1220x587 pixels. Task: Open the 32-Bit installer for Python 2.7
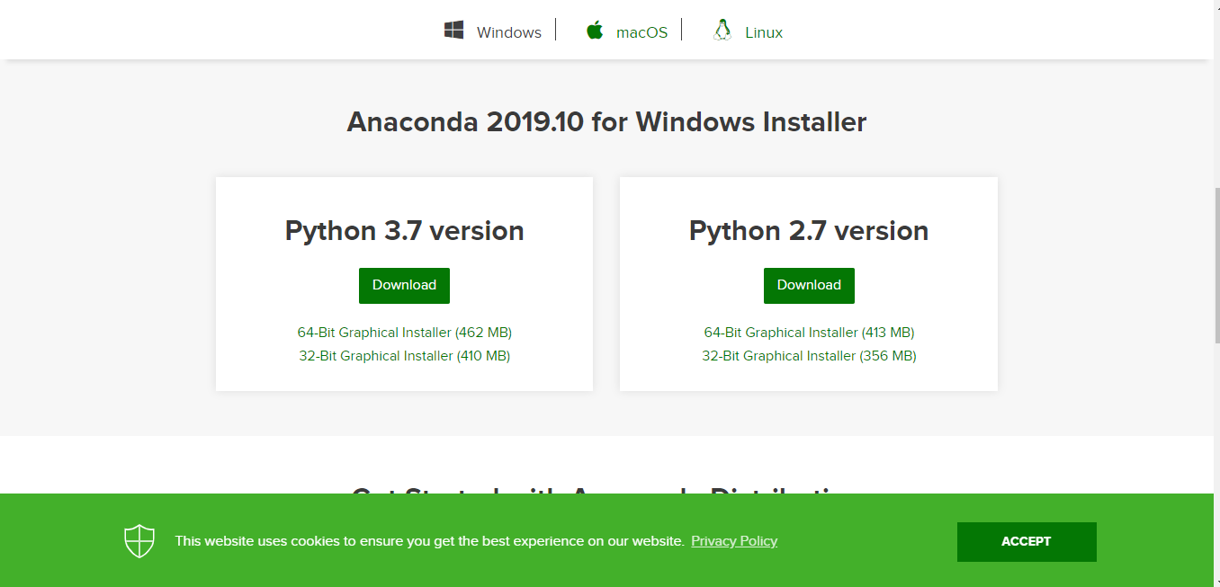pos(808,355)
